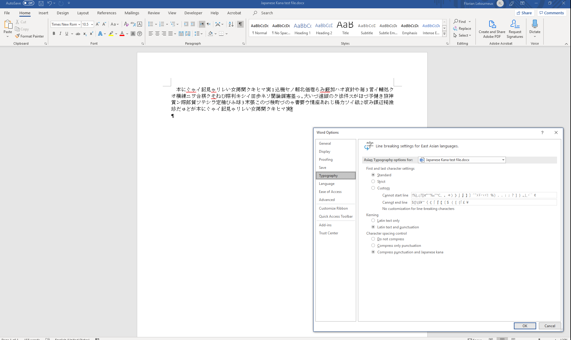Viewport: 571px width, 340px height.
Task: Select Latin text and punctuation kerning
Action: 373,227
